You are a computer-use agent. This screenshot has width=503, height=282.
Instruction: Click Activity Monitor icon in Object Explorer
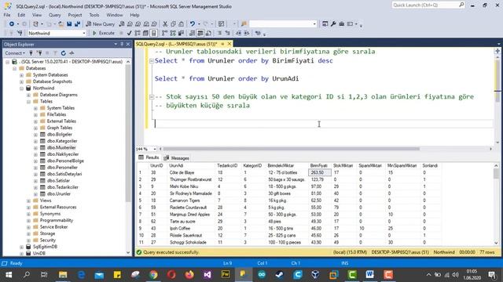[72, 53]
